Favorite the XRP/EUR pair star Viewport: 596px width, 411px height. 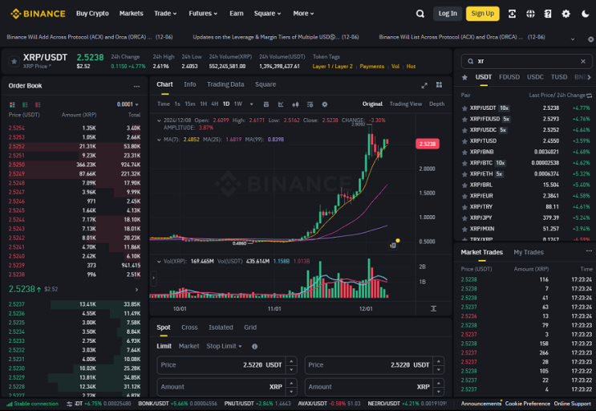click(464, 196)
